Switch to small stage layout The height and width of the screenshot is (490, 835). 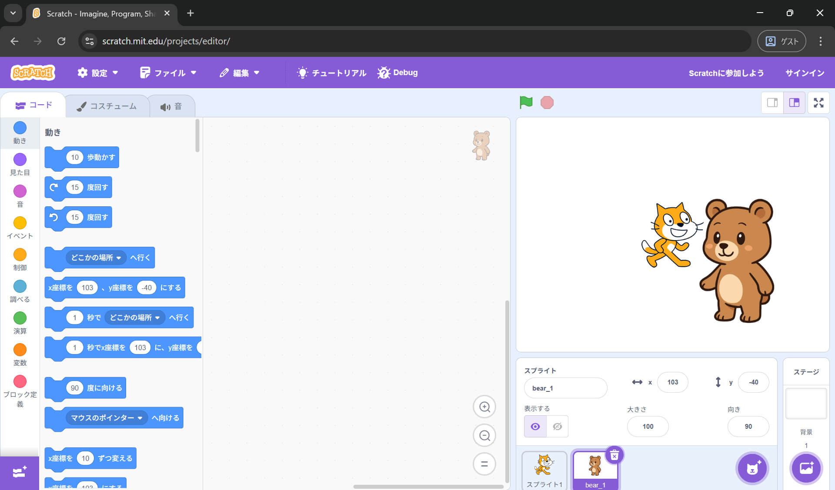tap(772, 103)
